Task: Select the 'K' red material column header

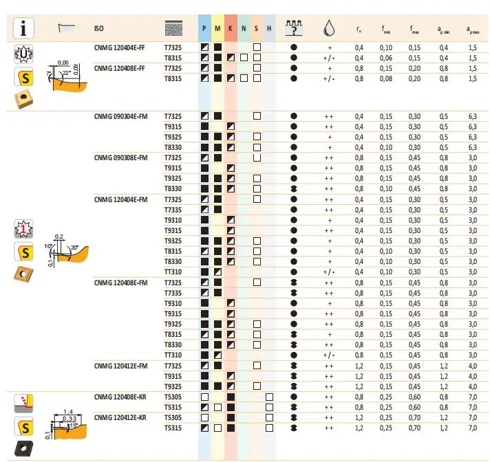Action: [x=231, y=28]
